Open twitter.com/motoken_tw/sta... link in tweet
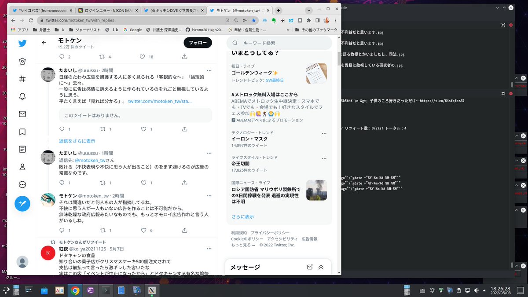The image size is (528, 297). coord(160,101)
